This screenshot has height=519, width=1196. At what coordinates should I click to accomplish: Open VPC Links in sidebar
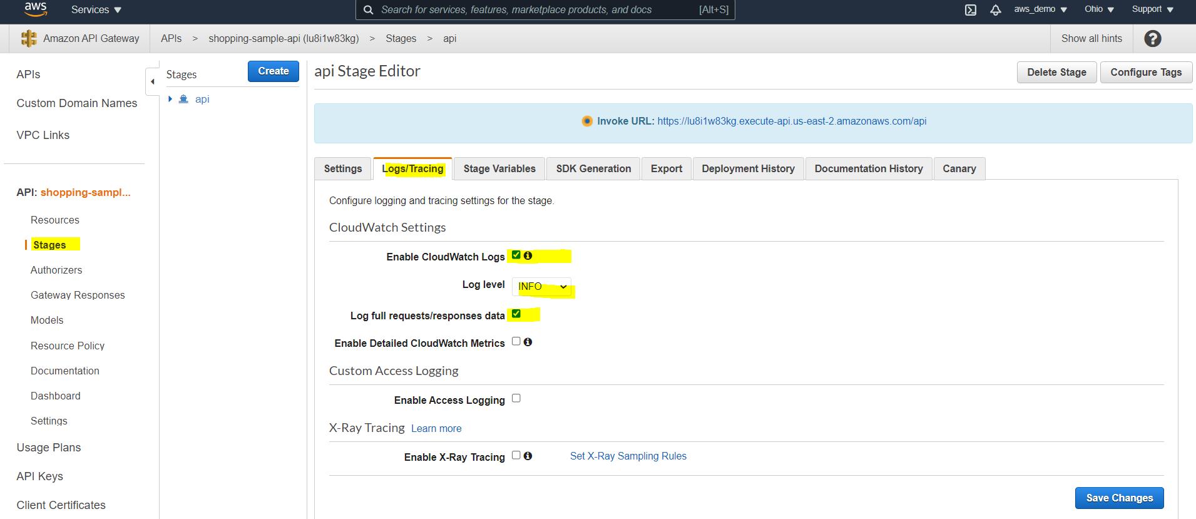(x=43, y=135)
